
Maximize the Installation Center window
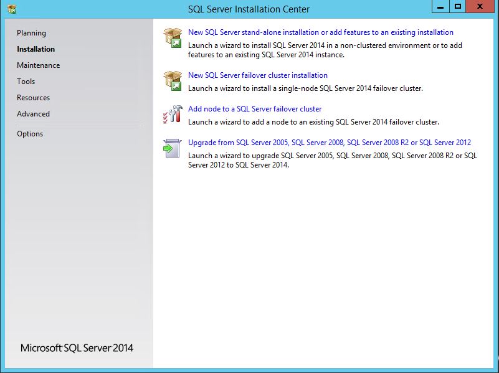coord(458,7)
